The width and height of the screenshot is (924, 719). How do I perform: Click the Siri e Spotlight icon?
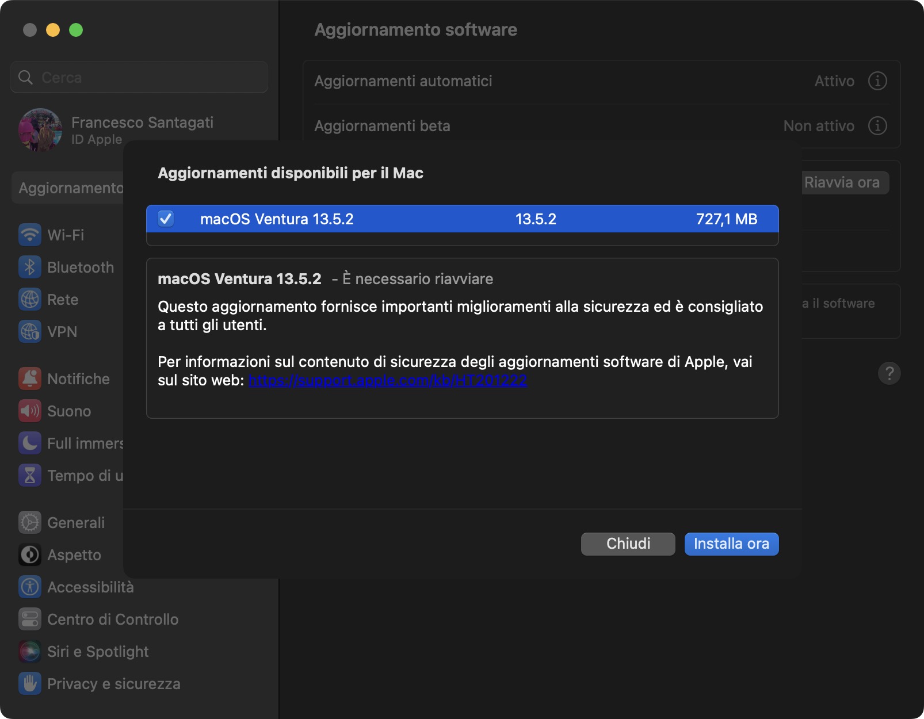pos(30,651)
